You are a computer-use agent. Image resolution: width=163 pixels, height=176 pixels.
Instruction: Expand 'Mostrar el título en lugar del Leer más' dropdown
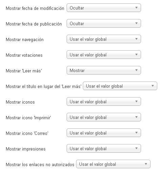[x=120, y=86]
